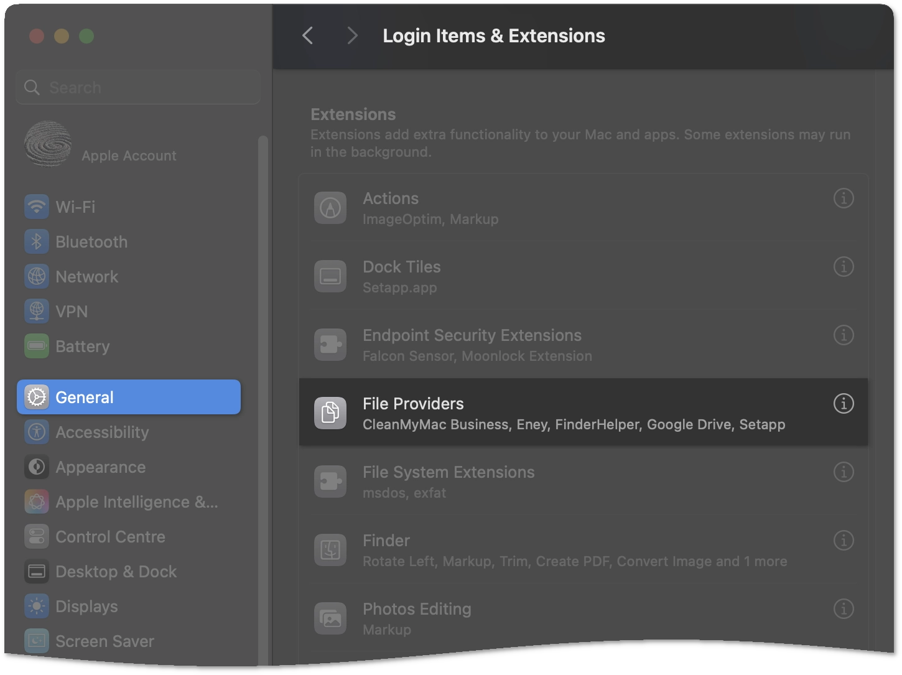Click the Battery sidebar icon

coord(37,346)
